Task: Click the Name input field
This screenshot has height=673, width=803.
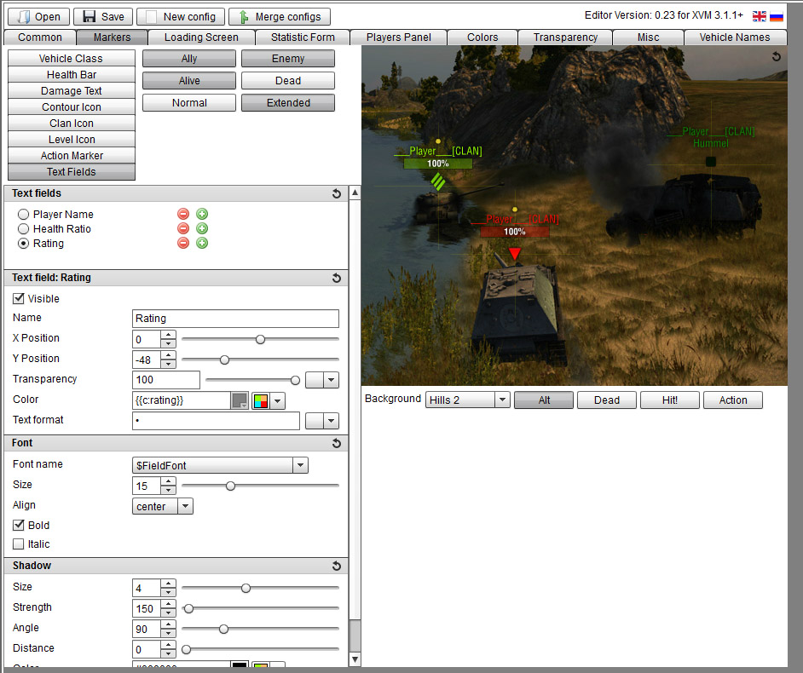Action: point(235,319)
